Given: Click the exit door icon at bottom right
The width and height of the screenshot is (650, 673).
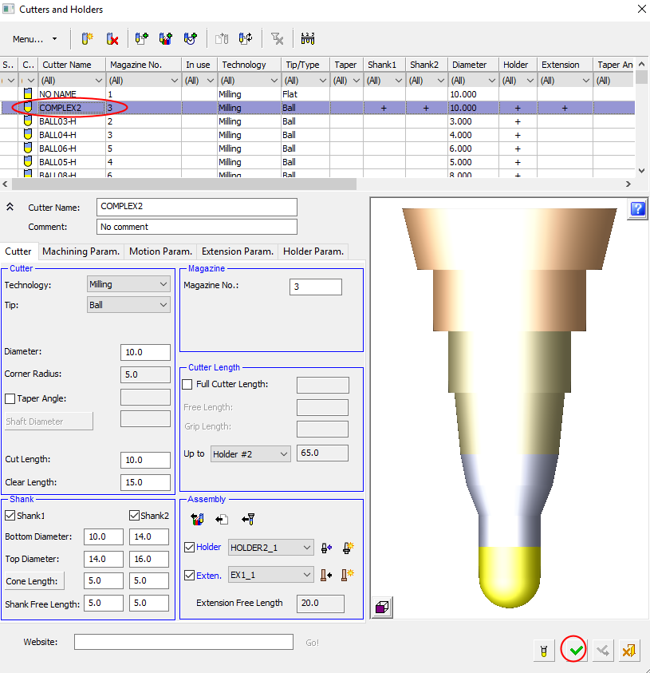Looking at the screenshot, I should point(628,651).
